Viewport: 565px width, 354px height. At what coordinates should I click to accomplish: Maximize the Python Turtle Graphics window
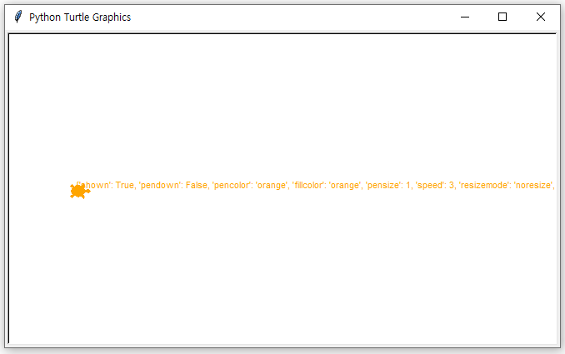(502, 17)
